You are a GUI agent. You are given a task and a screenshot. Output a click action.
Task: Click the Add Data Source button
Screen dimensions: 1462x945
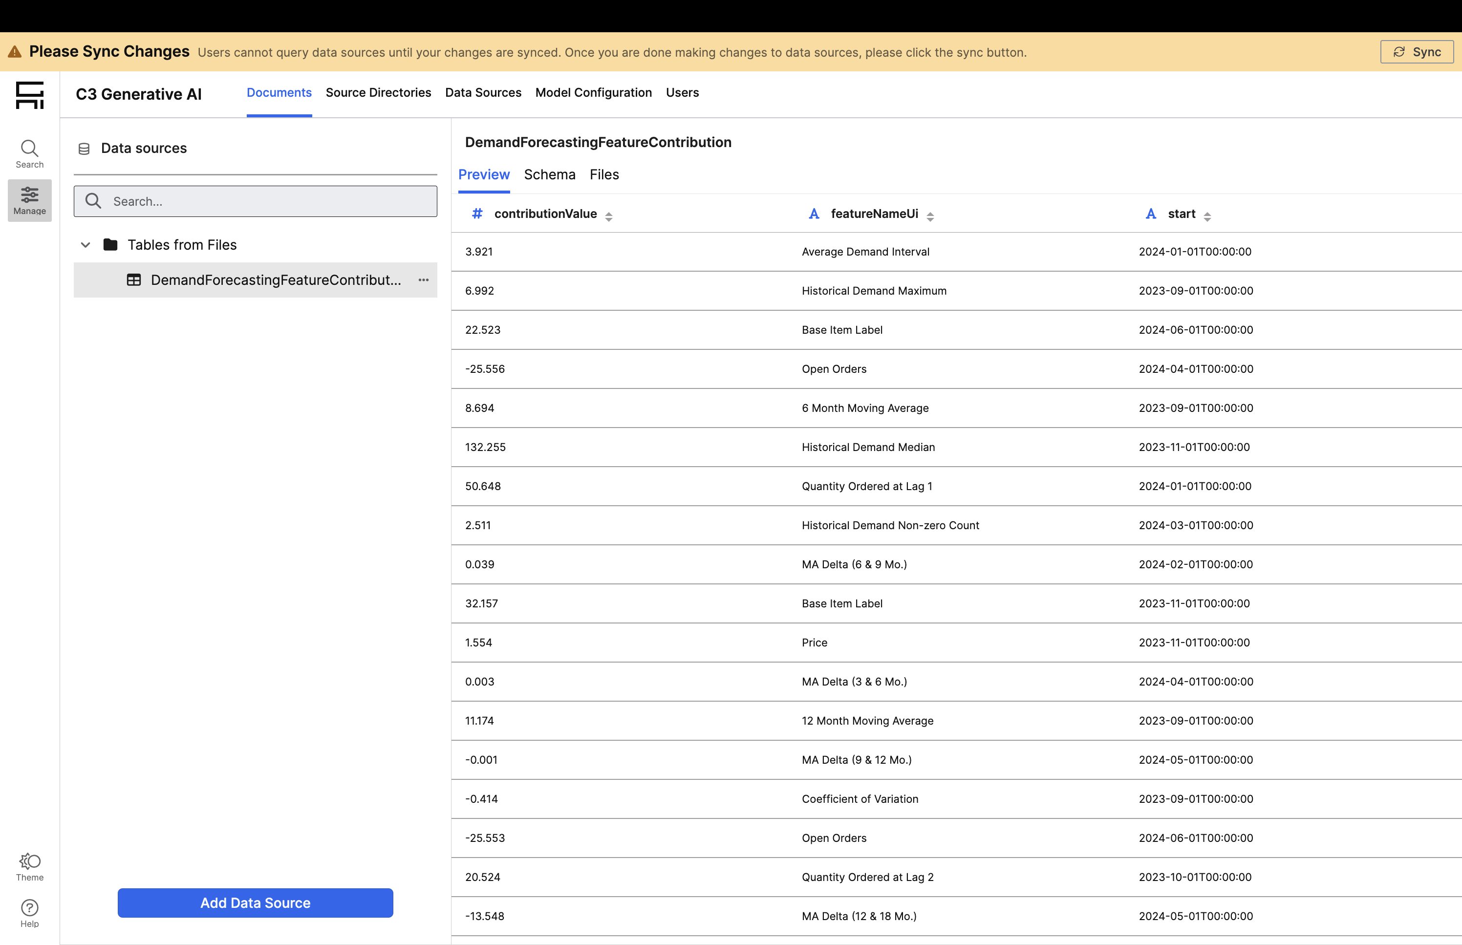point(255,902)
